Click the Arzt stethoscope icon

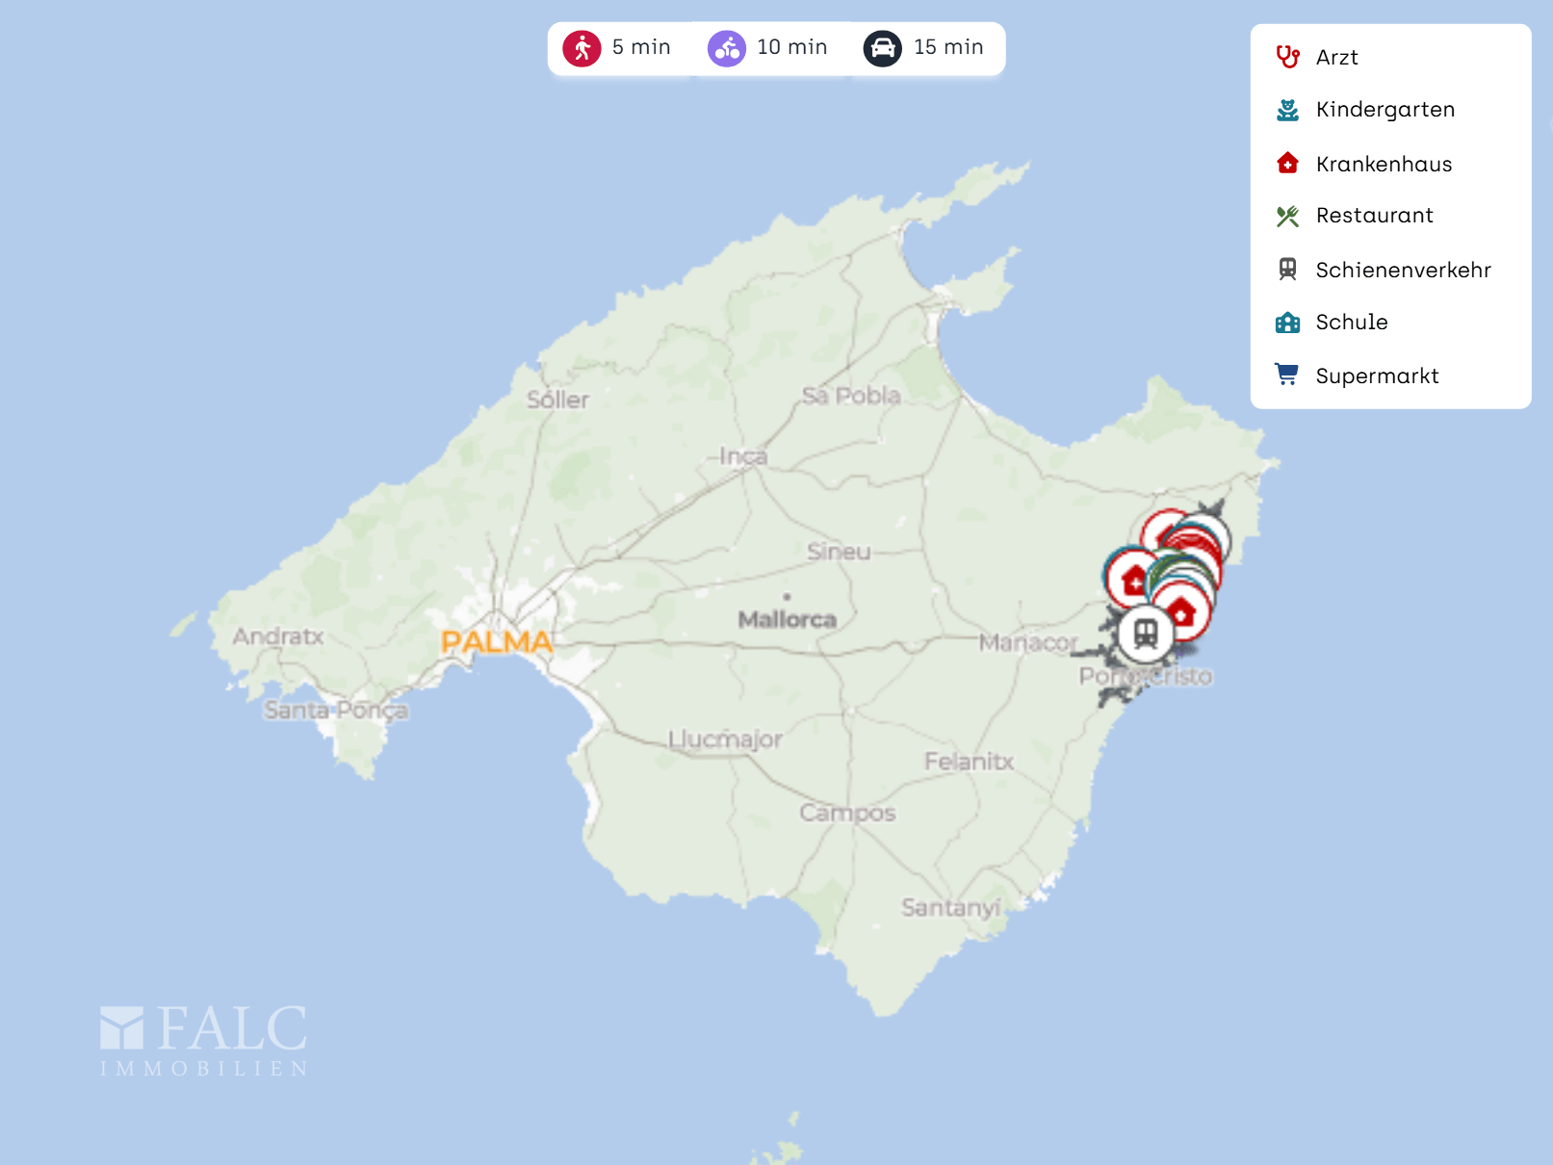tap(1287, 57)
